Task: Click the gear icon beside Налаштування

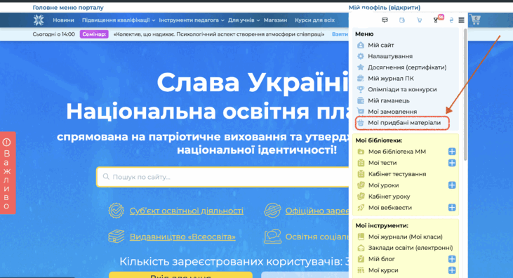Action: (361, 56)
